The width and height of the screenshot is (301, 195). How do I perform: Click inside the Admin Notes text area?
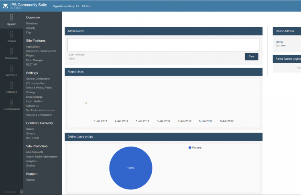[x=163, y=44]
